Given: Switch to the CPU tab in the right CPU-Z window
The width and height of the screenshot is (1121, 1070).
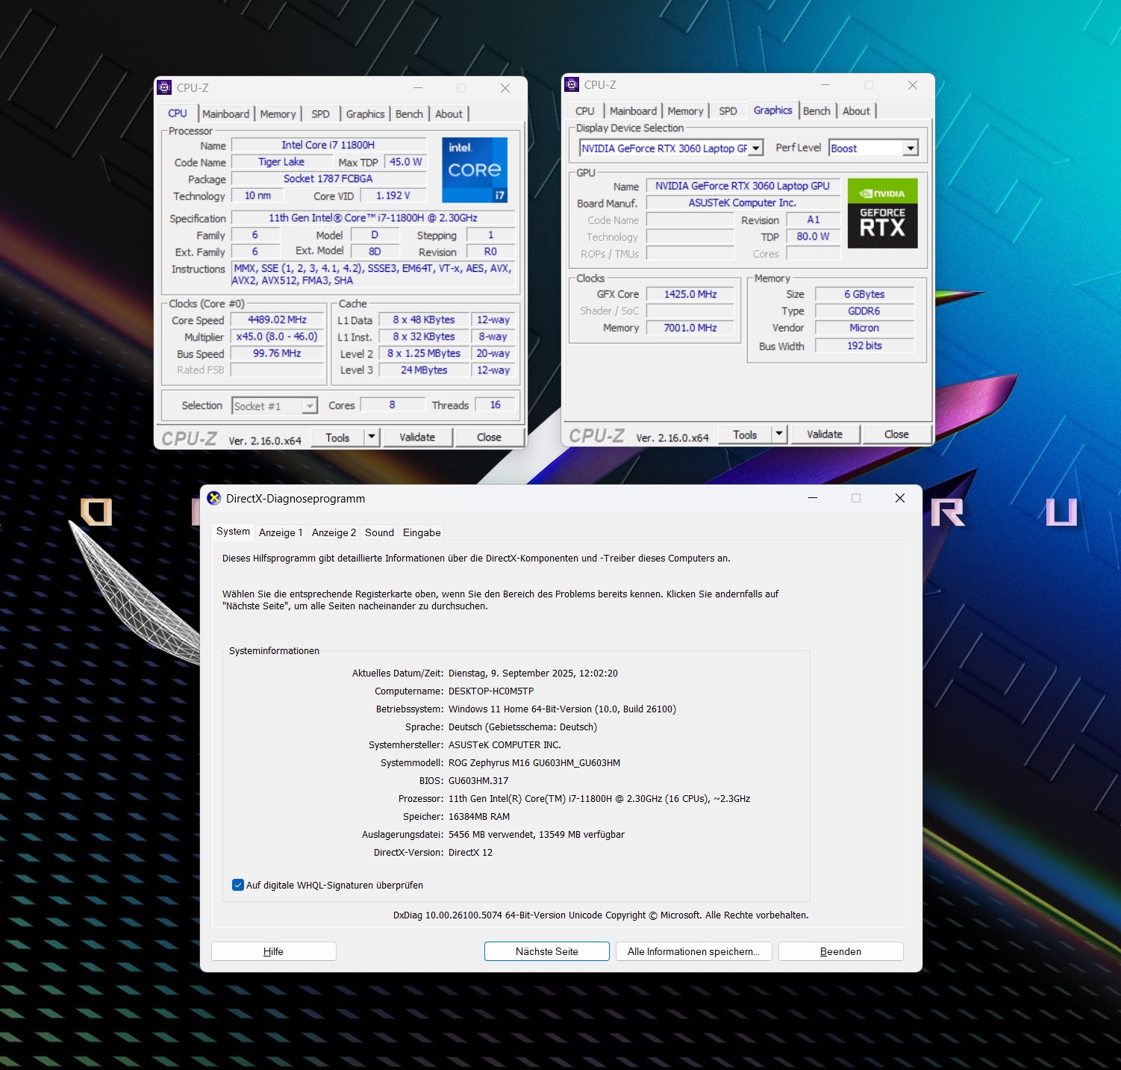Looking at the screenshot, I should [x=585, y=111].
